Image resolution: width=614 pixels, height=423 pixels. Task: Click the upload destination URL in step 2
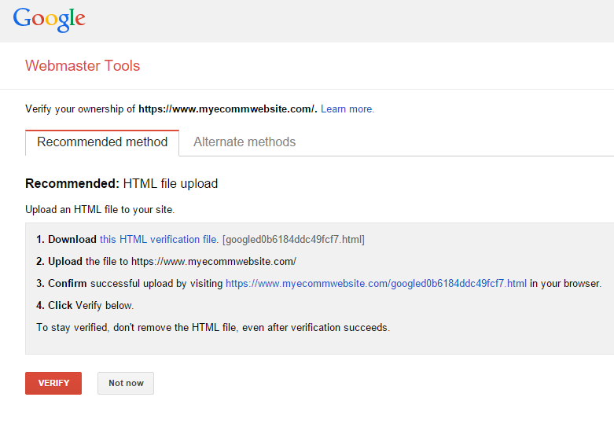[x=213, y=262]
